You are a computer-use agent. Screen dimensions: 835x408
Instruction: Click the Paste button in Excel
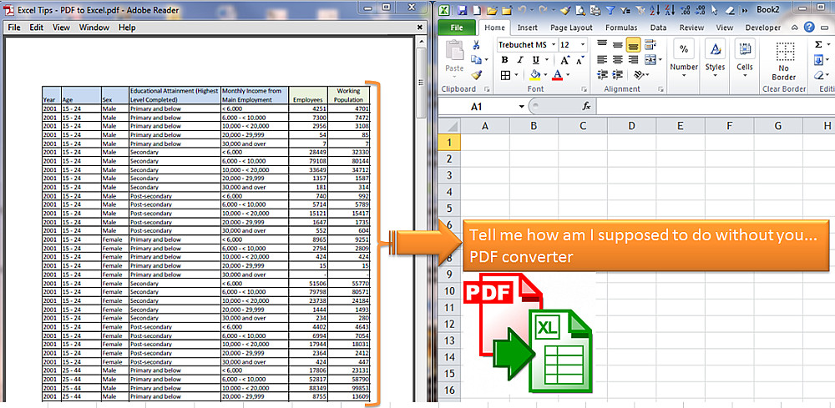pos(455,57)
